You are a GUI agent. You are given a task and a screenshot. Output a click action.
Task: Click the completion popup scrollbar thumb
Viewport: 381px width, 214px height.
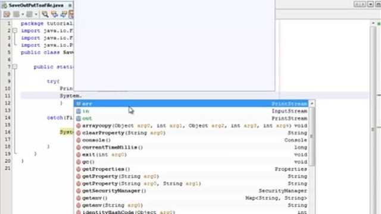click(312, 137)
